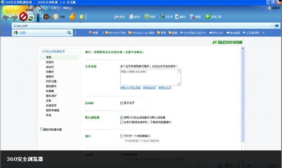Open the 电台指南 bookmark
Image resolution: width=282 pixels, height=168 pixels.
pos(233,33)
